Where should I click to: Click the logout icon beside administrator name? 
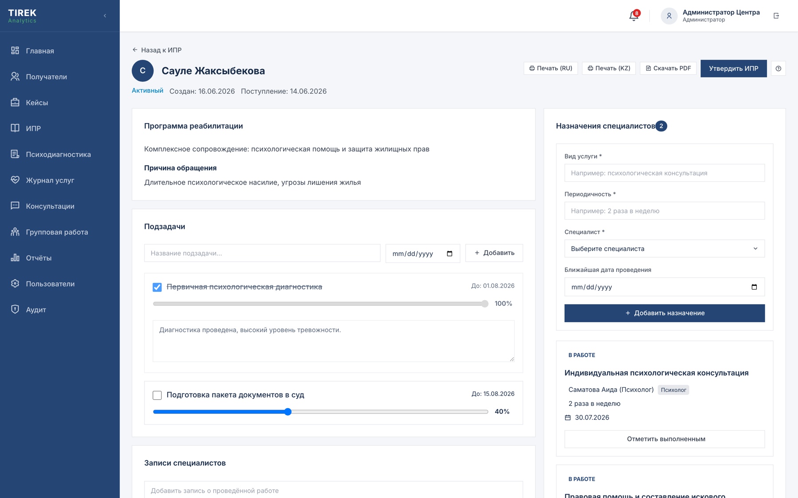pos(776,16)
